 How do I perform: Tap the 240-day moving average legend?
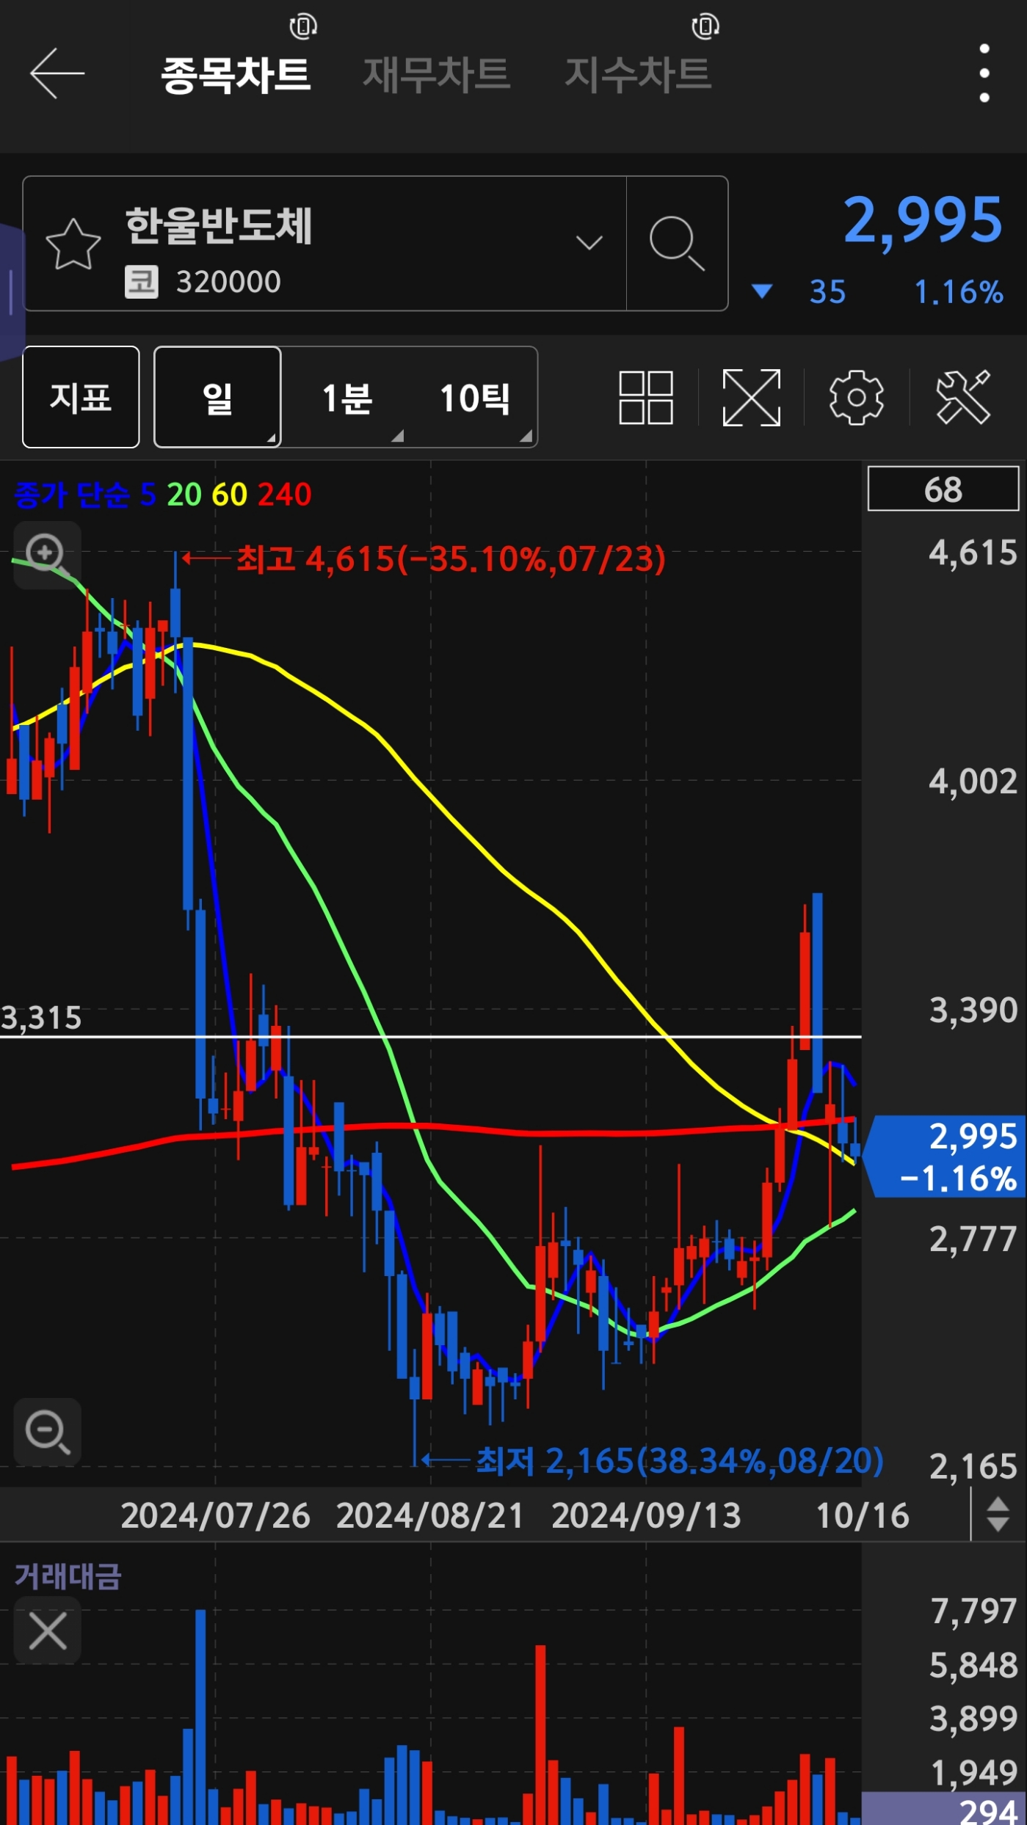(x=285, y=495)
